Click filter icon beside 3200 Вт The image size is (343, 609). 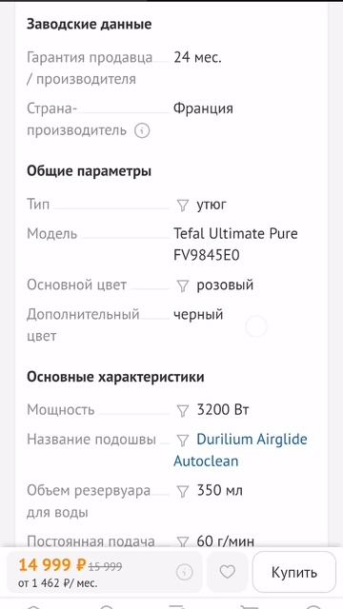pos(182,410)
